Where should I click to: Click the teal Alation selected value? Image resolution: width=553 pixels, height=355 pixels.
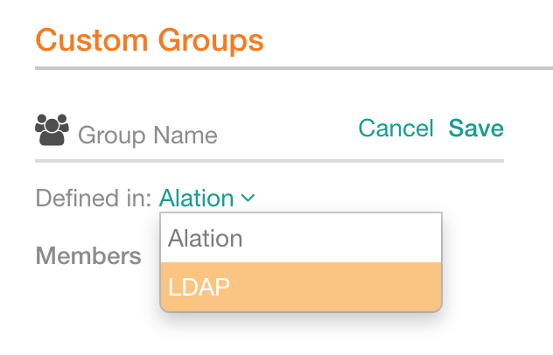[x=197, y=198]
